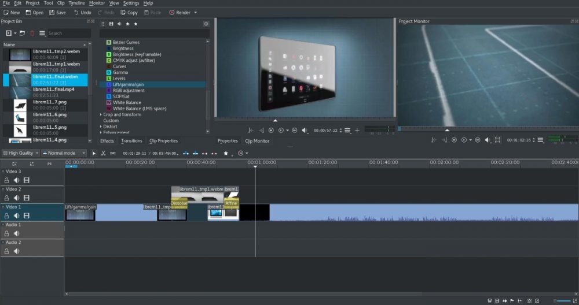579x305 pixels.
Task: Set zone start in Project Monitor
Action: [x=434, y=140]
